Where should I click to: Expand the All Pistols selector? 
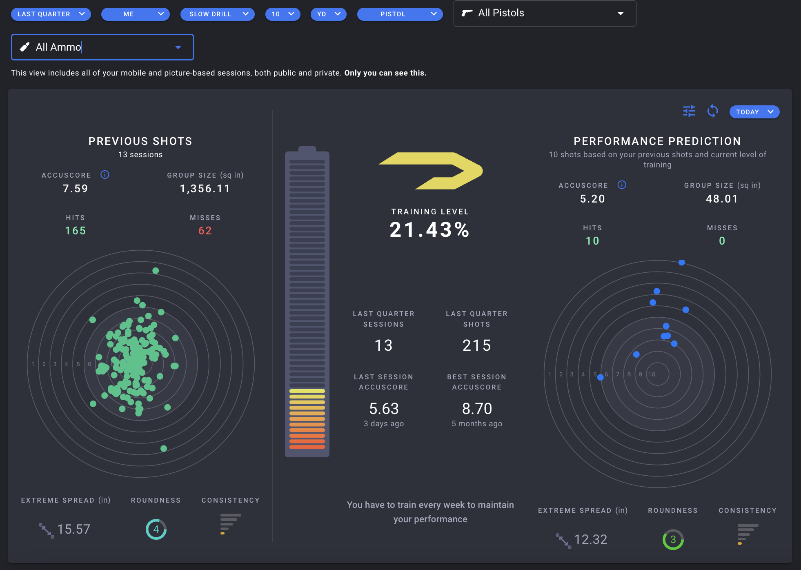[x=545, y=13]
